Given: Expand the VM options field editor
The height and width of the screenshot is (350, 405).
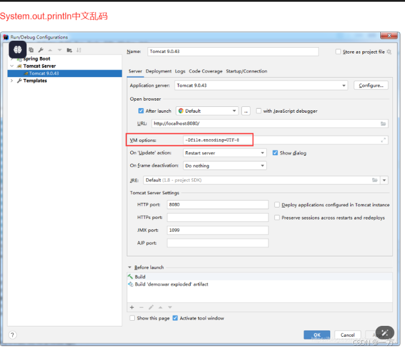Looking at the screenshot, I should [383, 140].
